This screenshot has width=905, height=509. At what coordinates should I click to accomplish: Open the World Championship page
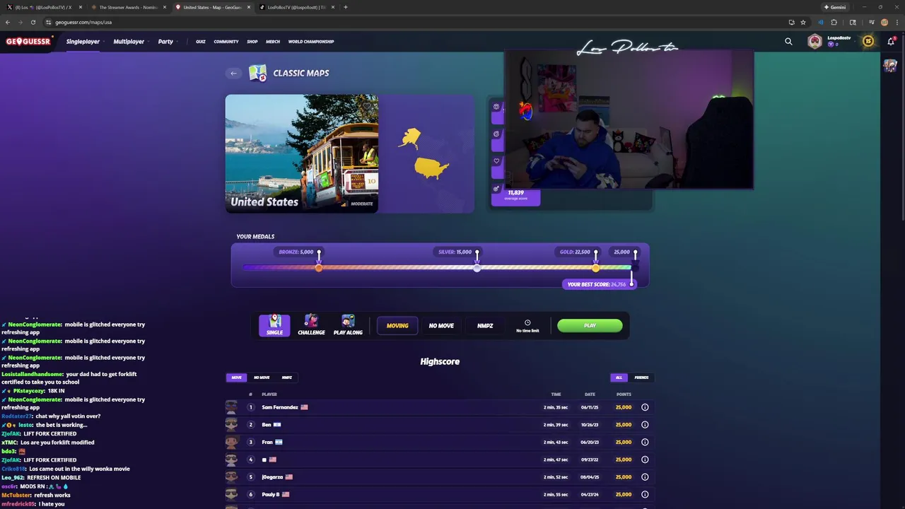click(x=311, y=42)
